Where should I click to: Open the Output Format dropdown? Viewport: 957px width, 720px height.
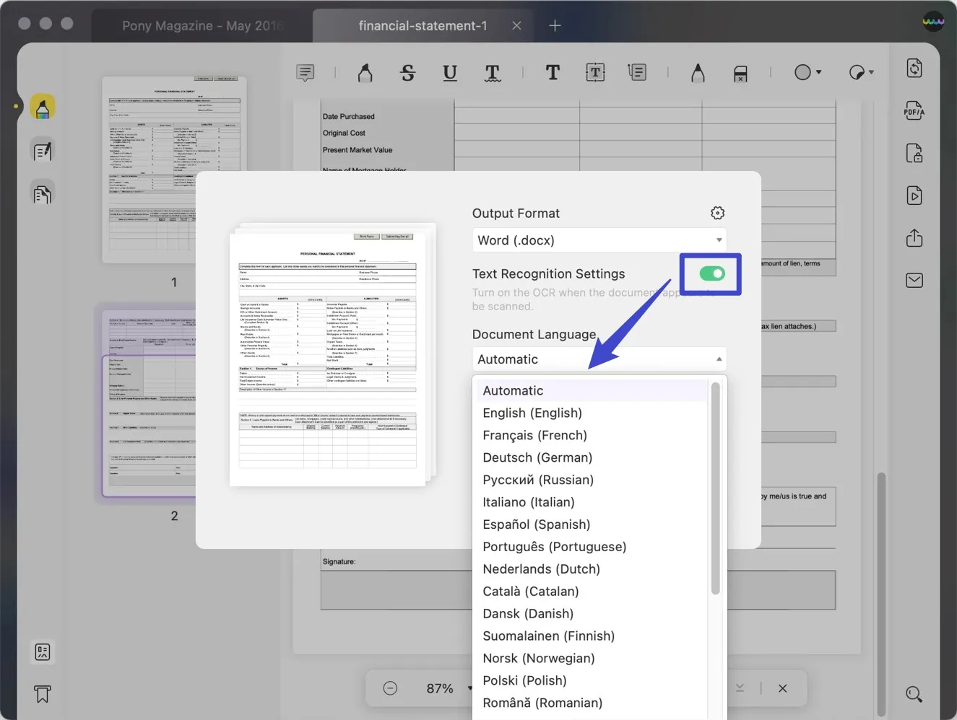[x=599, y=240]
